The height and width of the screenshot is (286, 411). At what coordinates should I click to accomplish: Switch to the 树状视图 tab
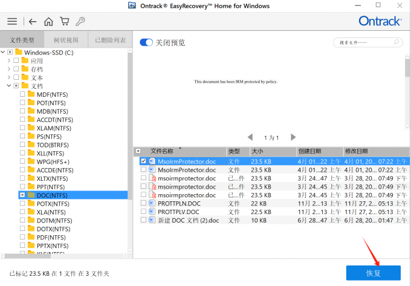66,40
